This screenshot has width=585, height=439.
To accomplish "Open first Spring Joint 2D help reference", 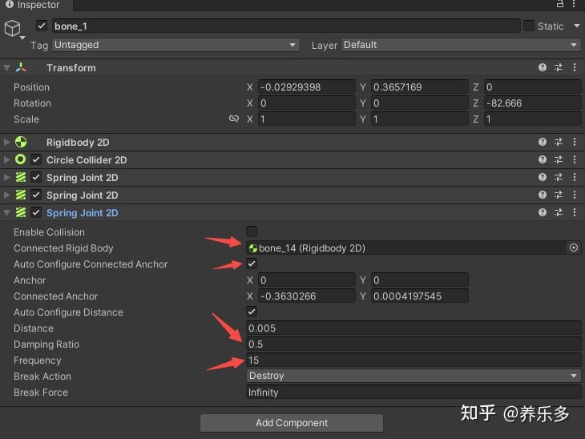I will point(542,177).
